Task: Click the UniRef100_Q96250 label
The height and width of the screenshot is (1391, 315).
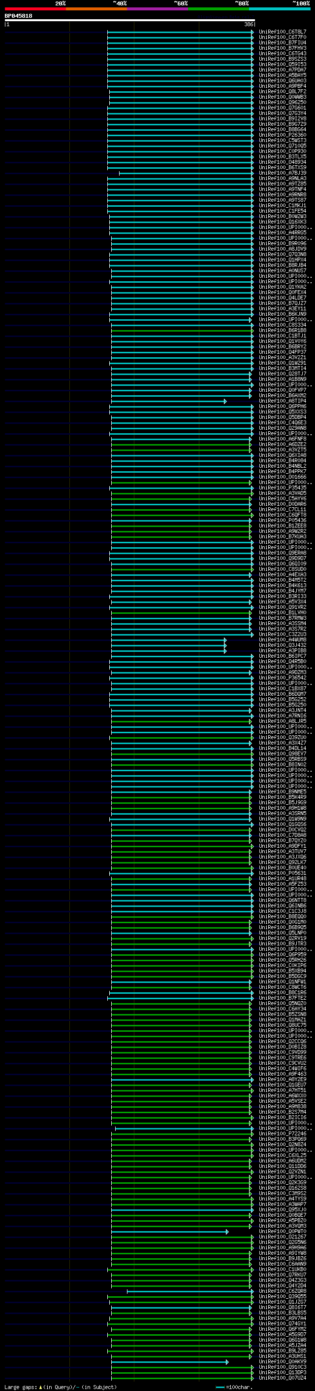Action: coord(283,103)
